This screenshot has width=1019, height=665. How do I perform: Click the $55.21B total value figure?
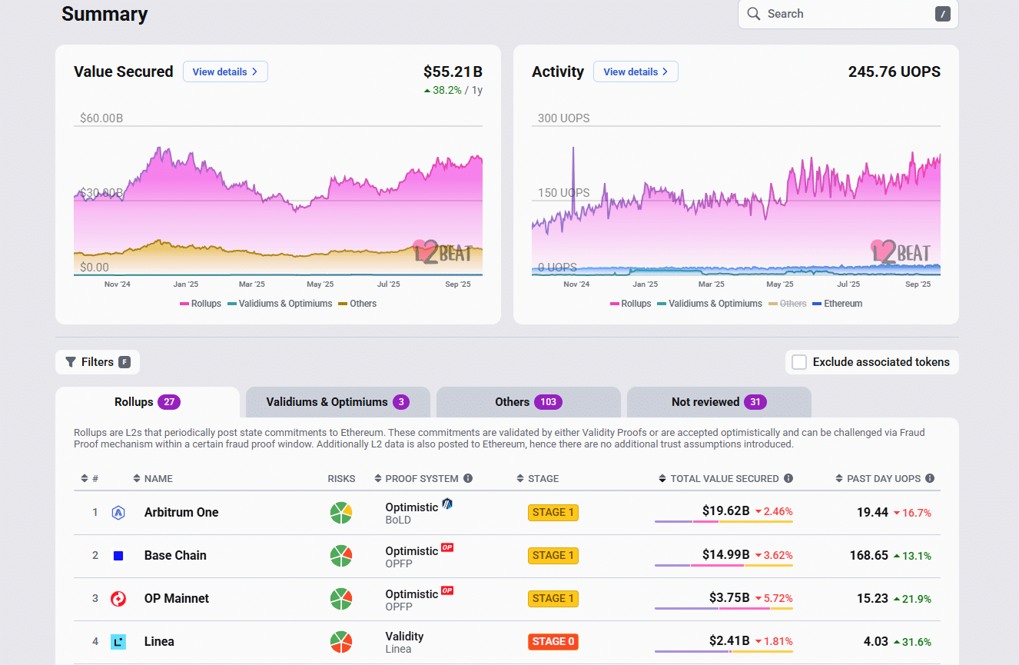point(453,71)
